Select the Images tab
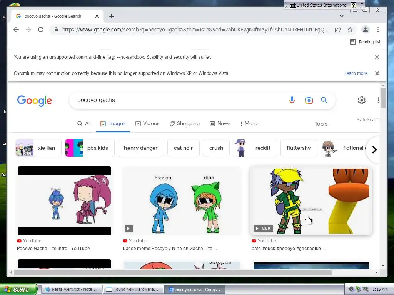 pyautogui.click(x=113, y=124)
